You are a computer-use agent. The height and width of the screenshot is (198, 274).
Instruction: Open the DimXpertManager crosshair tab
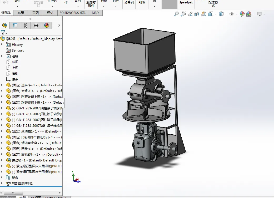click(36, 26)
